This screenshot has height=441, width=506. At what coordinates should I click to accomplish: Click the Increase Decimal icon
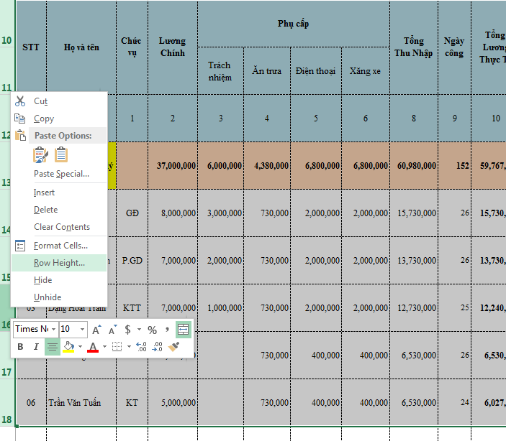140,347
